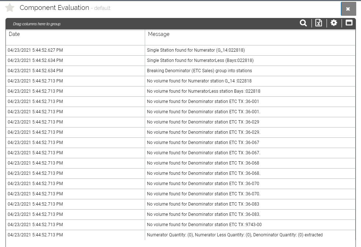This screenshot has width=361, height=247.
Task: Click the favorite star icon
Action: tap(10, 8)
